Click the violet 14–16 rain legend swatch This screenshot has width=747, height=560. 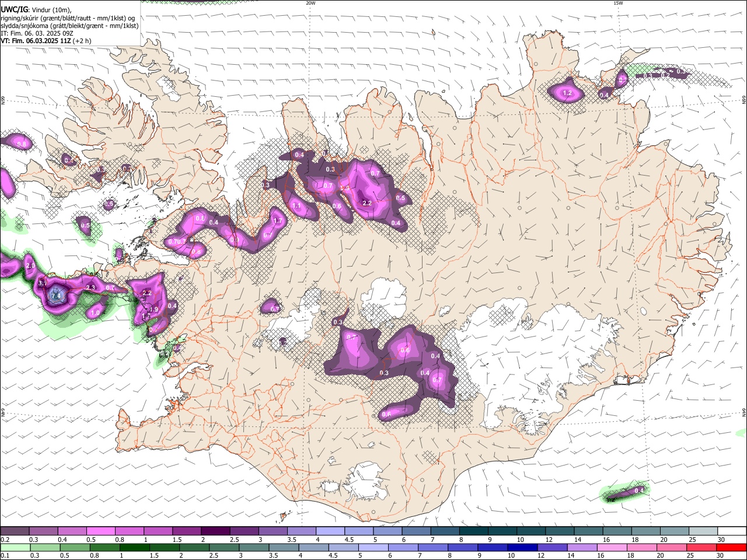(582, 547)
